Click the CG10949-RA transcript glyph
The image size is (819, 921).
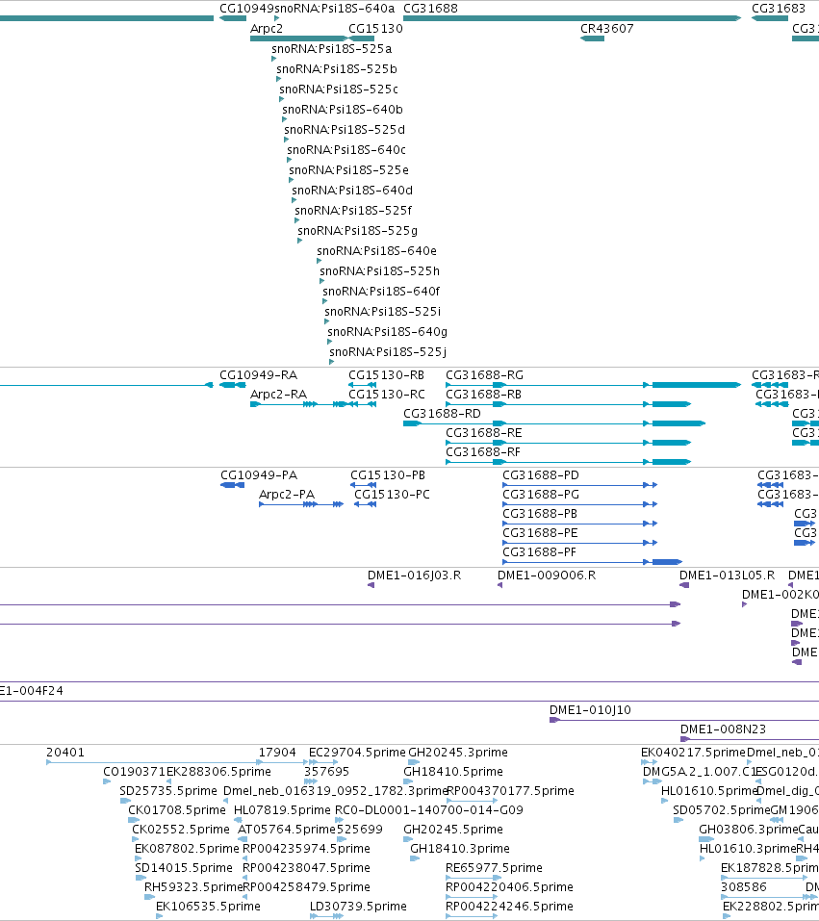click(x=233, y=385)
